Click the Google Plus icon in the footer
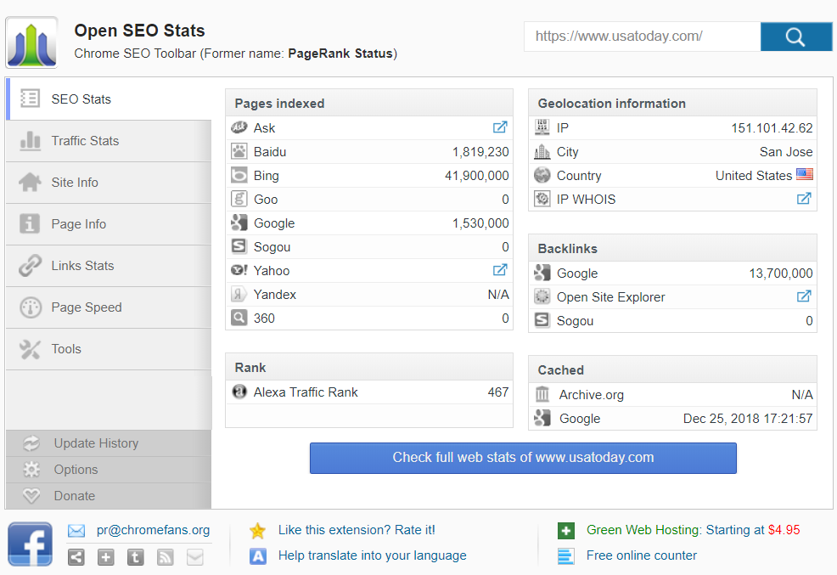This screenshot has width=837, height=575. coord(106,557)
